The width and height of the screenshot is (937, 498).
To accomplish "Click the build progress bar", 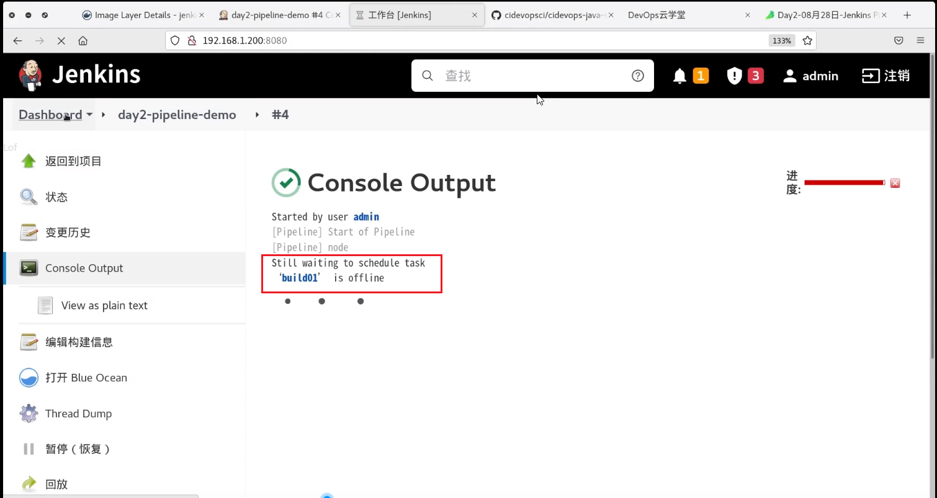I will click(x=845, y=182).
